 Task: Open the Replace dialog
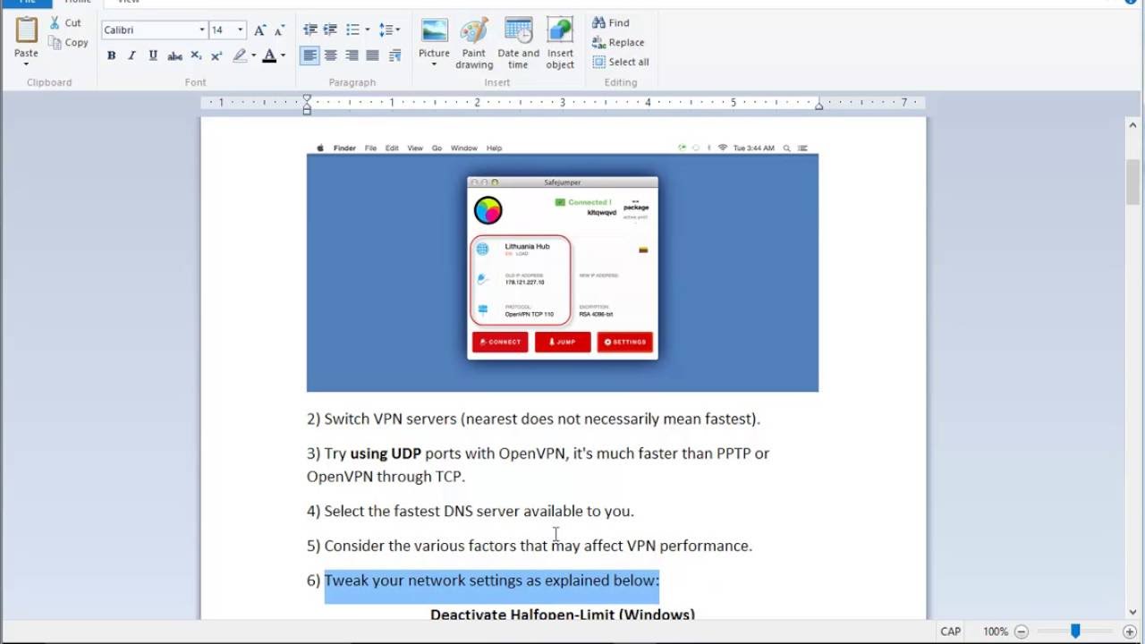click(618, 42)
